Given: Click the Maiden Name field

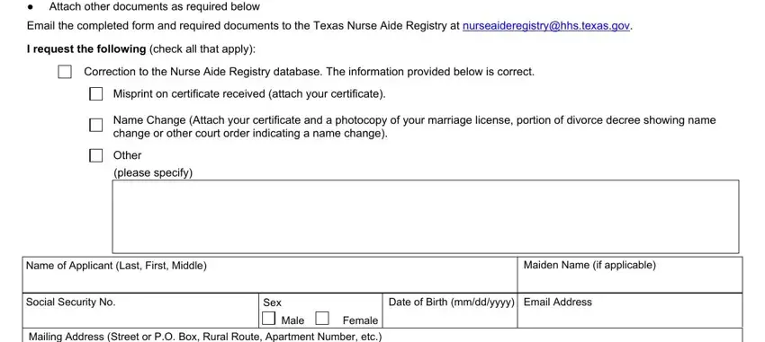Looking at the screenshot, I should click(x=630, y=275).
